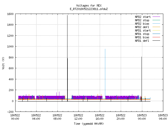Image resolution: width=168 pixels, height=126 pixels.
Task: Click the 400 y-axis tick label
Action: point(11,79)
